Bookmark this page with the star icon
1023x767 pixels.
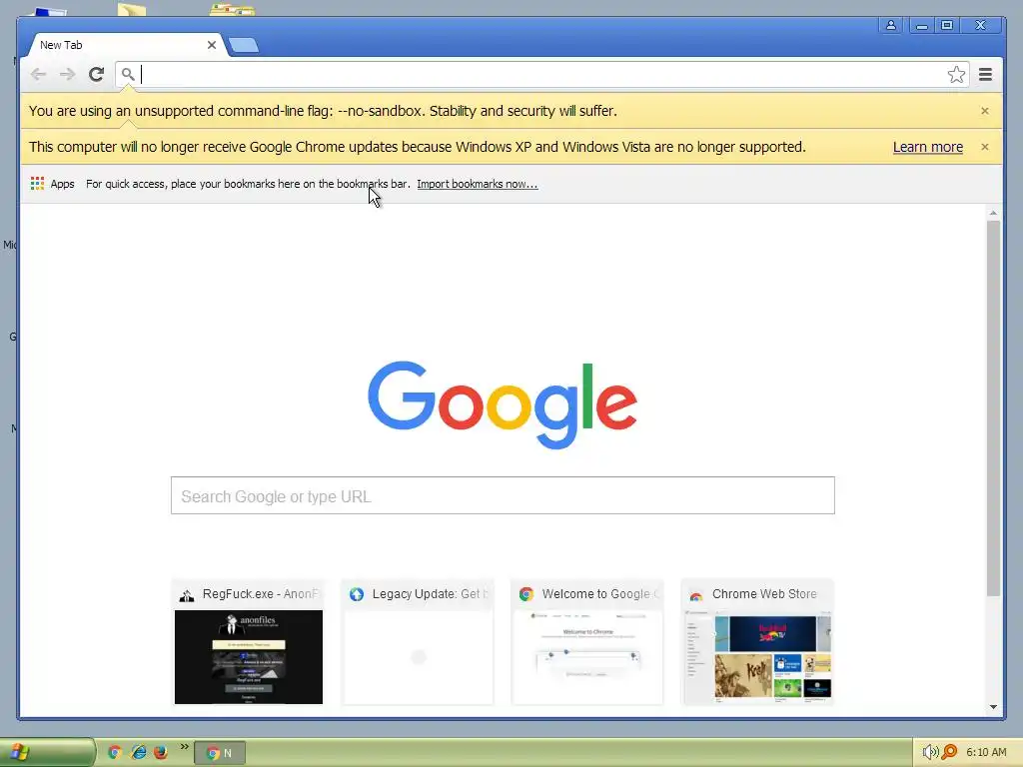pos(956,74)
